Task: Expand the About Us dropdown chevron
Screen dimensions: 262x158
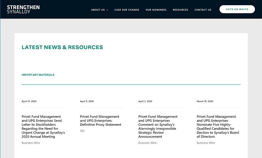Action: point(107,10)
